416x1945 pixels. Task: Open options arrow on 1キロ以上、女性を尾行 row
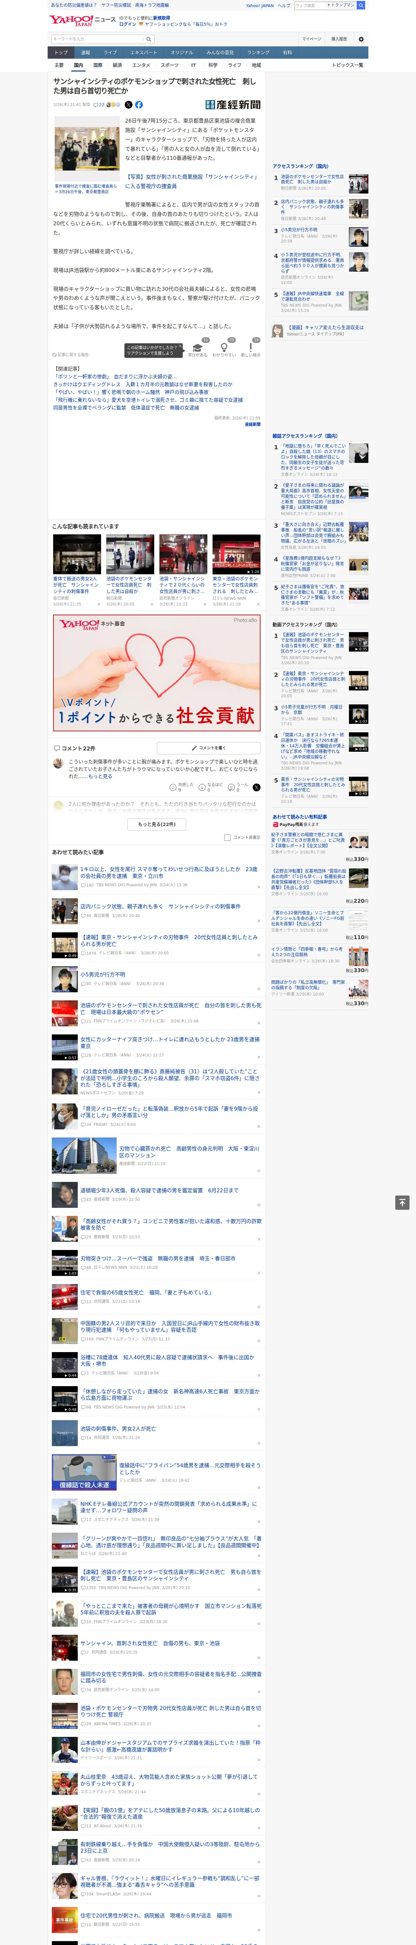259,888
